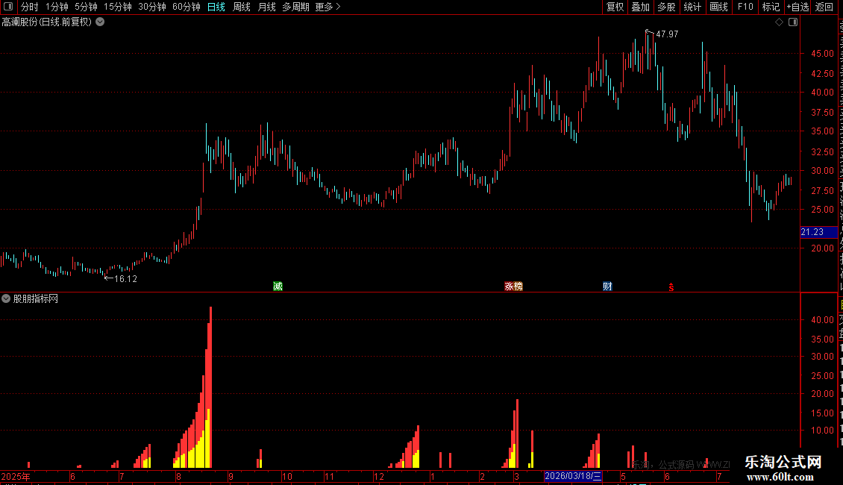843x485 pixels.
Task: Switch to 周线 weekly chart
Action: point(242,7)
